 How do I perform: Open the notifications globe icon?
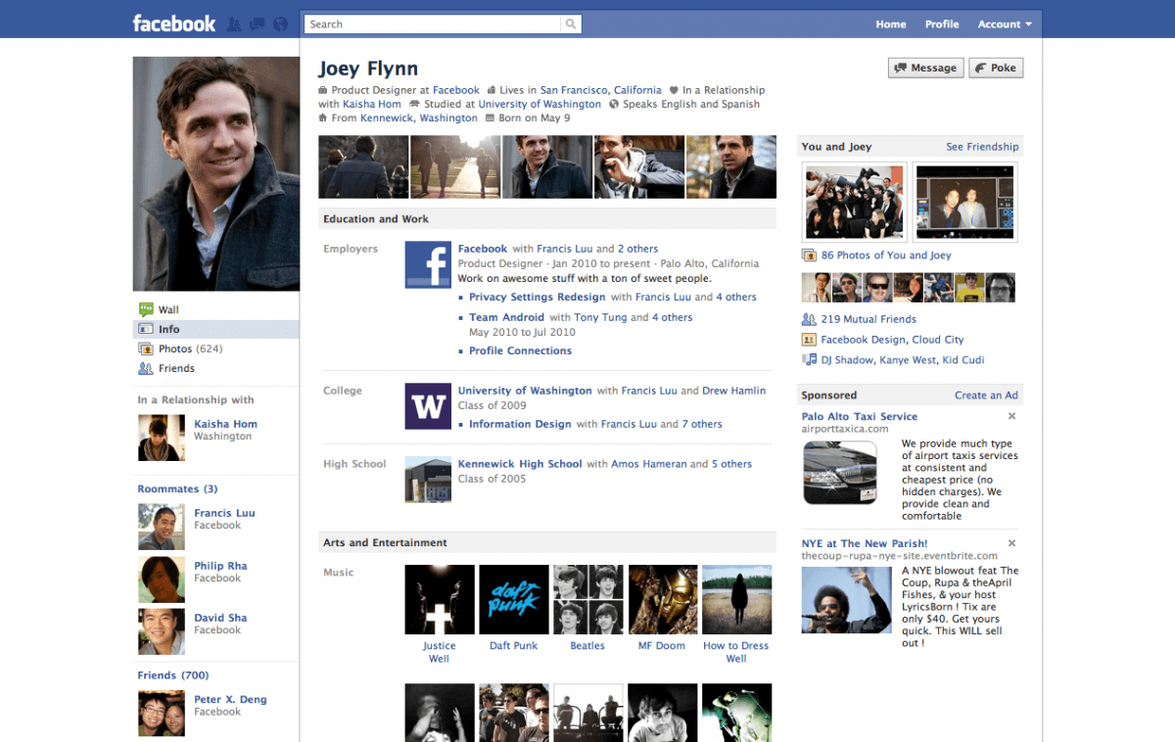click(280, 24)
